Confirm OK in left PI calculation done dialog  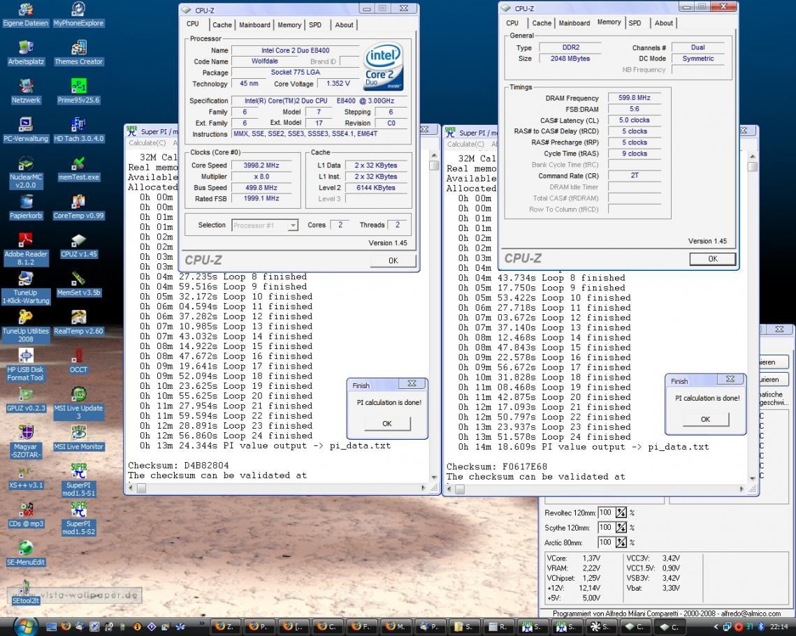[x=387, y=424]
